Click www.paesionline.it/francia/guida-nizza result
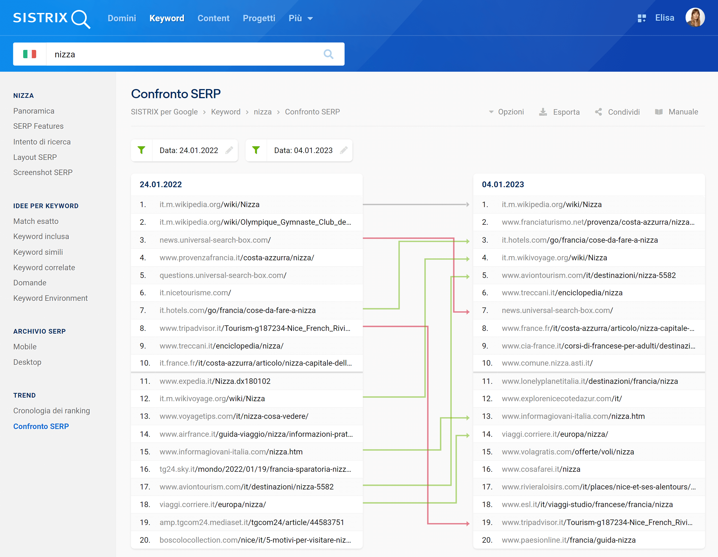The image size is (718, 557). (569, 540)
